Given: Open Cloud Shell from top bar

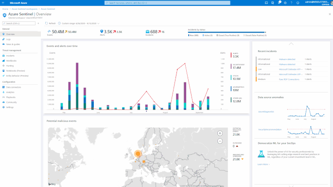Looking at the screenshot, I should [266, 3].
